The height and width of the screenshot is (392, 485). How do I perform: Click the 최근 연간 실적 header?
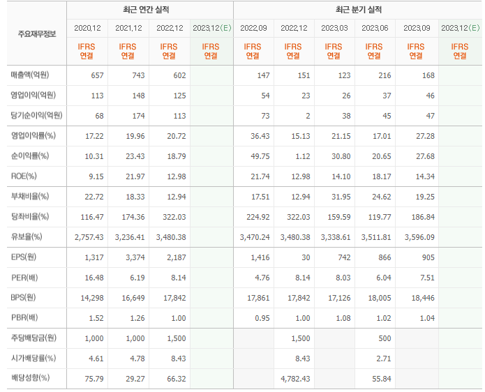[x=146, y=10]
